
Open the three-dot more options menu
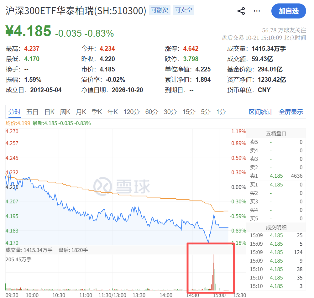pyautogui.click(x=257, y=11)
